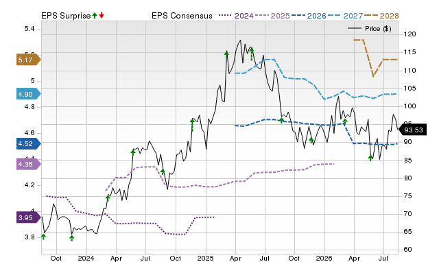Click the green surprise arrow just before Oct 2023
This screenshot has height=262, width=439.
(43, 237)
